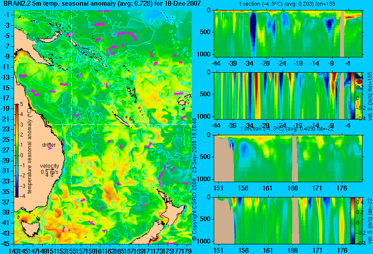The width and height of the screenshot is (373, 254).
Task: Click the "vel. E (m/s) lon=155" axis label
Action: tap(369, 96)
